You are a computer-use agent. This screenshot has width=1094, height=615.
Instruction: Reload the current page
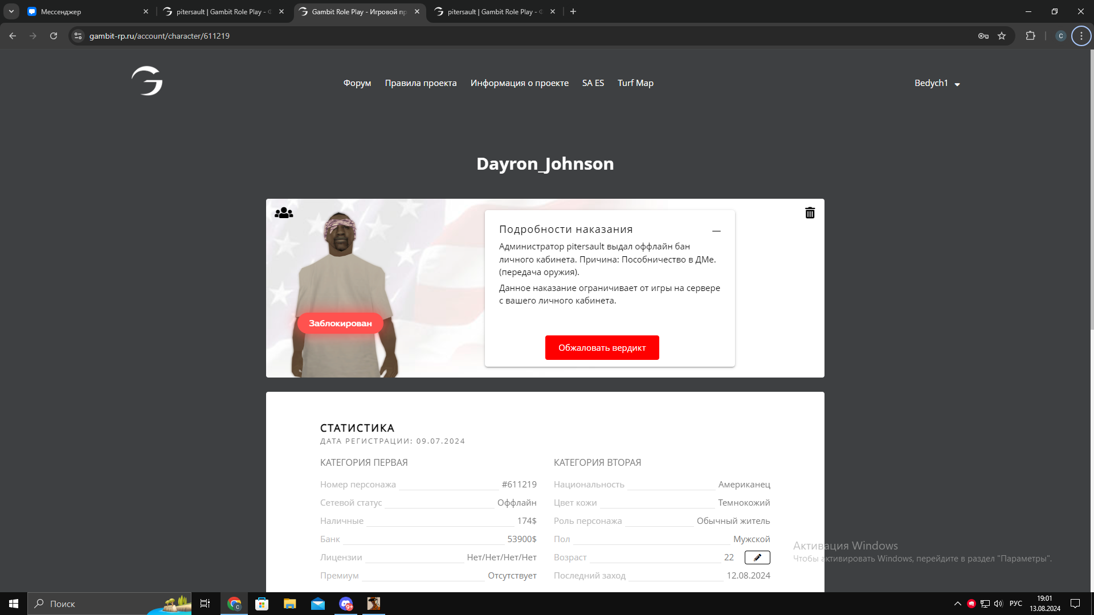pyautogui.click(x=54, y=36)
